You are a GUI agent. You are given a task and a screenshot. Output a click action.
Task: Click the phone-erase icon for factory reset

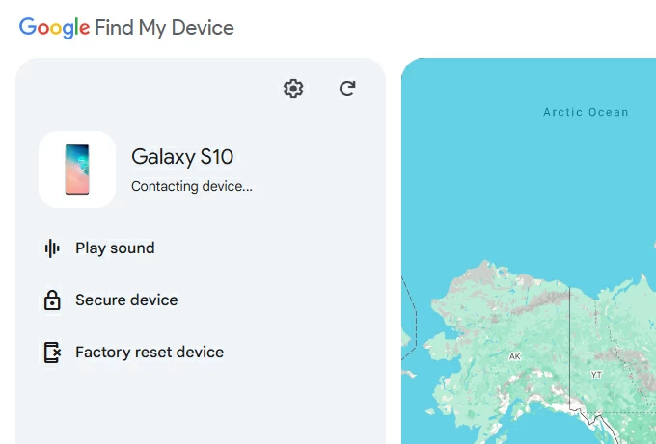tap(52, 353)
